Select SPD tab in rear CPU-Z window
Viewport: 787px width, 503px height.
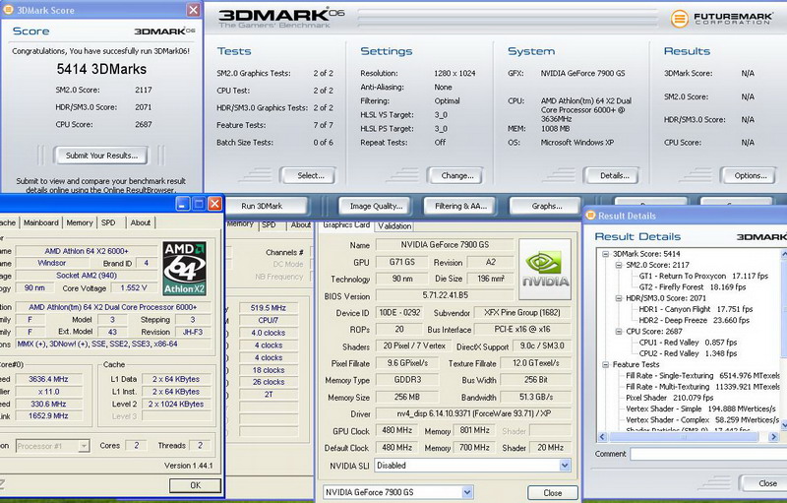point(269,224)
